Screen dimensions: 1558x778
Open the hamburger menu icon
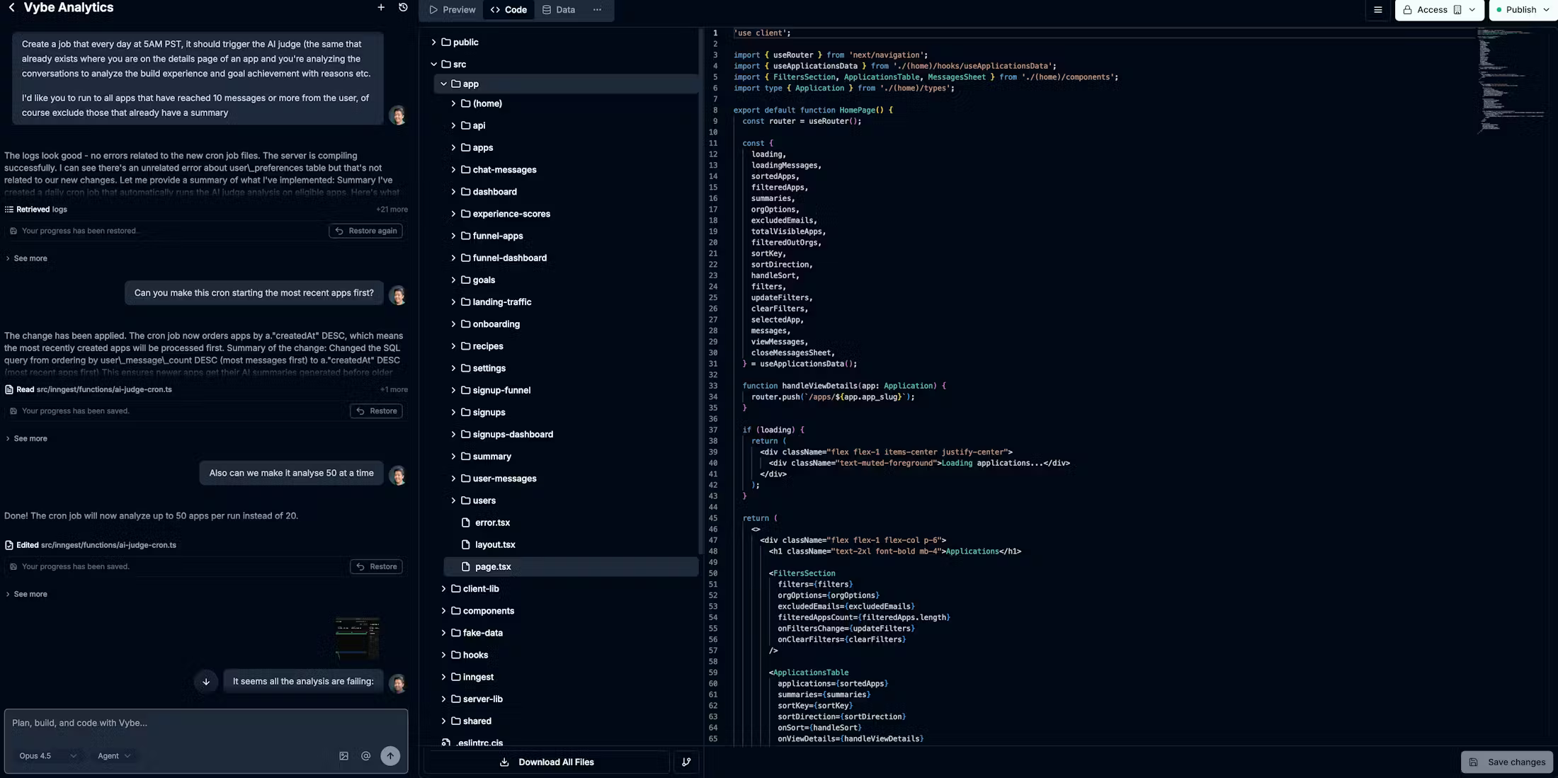pyautogui.click(x=1377, y=10)
